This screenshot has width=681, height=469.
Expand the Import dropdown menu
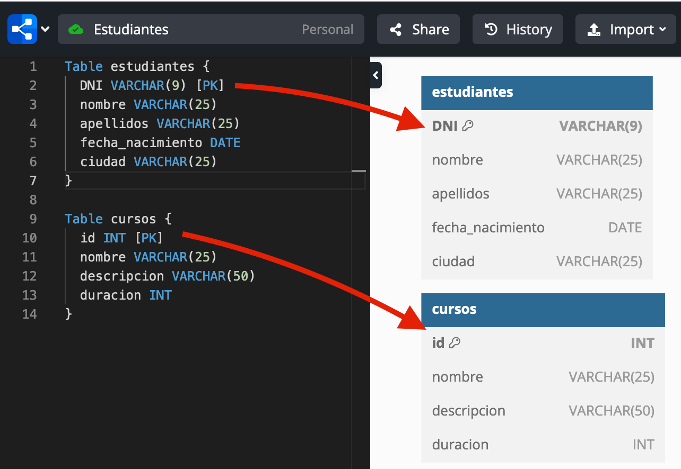[627, 30]
